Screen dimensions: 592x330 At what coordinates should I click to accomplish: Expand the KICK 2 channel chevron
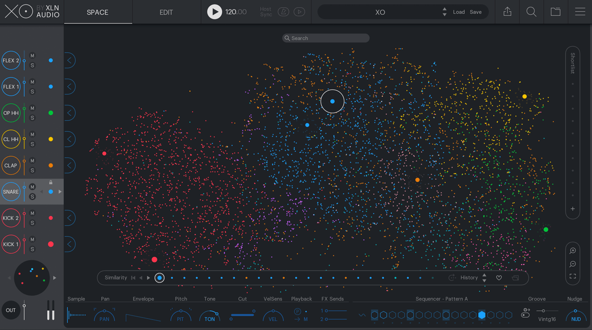tap(70, 218)
